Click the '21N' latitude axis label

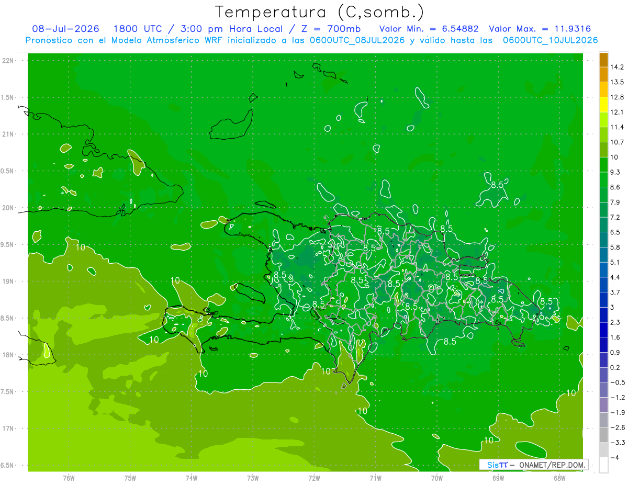pyautogui.click(x=8, y=134)
